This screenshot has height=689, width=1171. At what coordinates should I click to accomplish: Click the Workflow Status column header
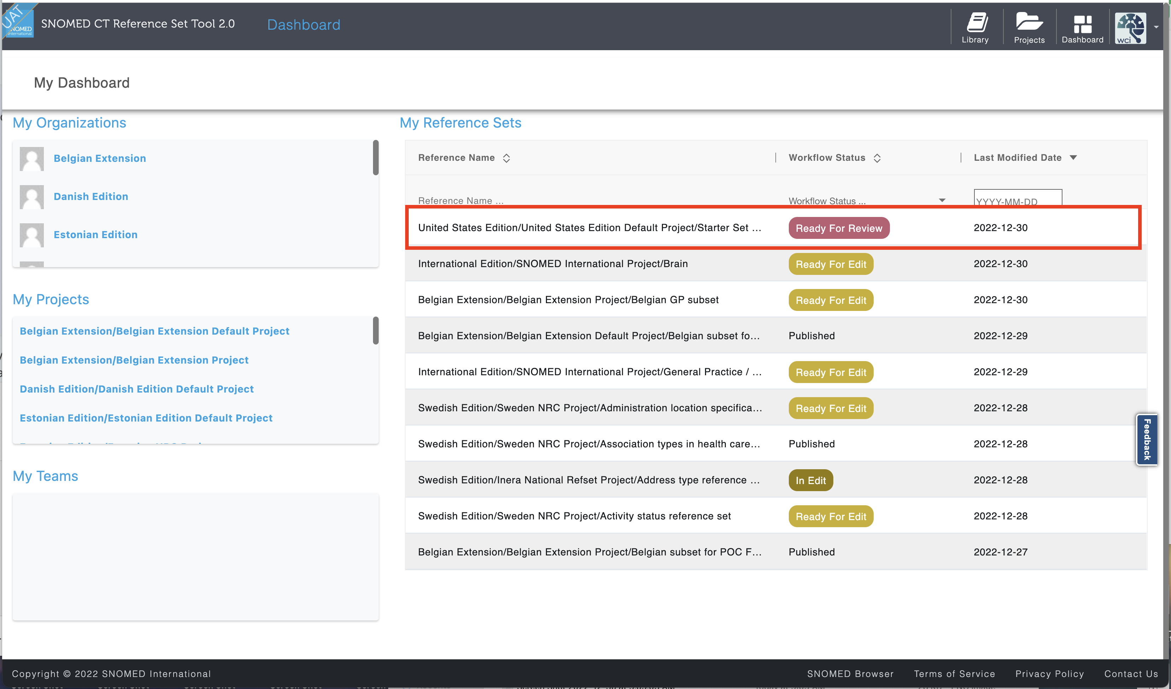pyautogui.click(x=827, y=158)
